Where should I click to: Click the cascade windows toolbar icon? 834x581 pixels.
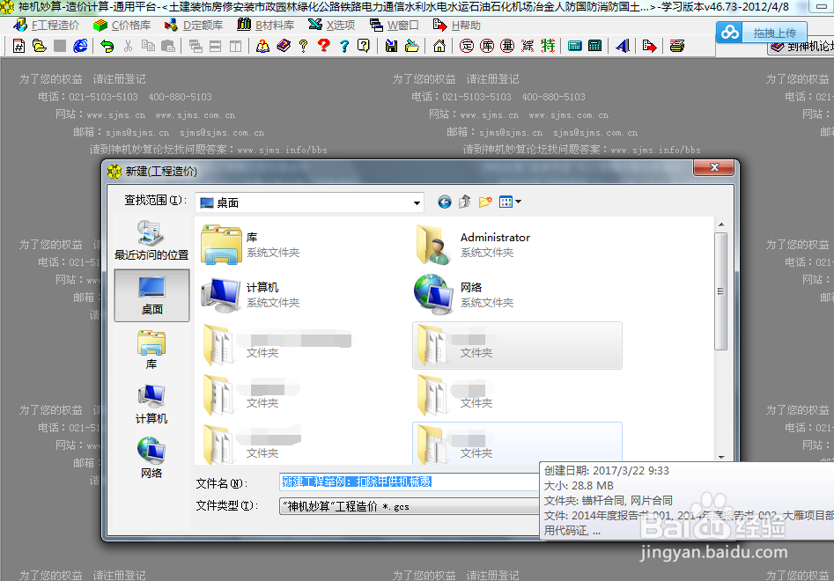(x=196, y=47)
